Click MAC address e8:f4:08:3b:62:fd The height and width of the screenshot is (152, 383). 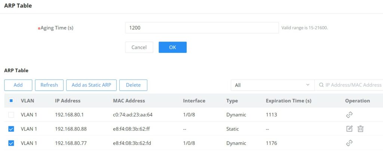point(132,143)
